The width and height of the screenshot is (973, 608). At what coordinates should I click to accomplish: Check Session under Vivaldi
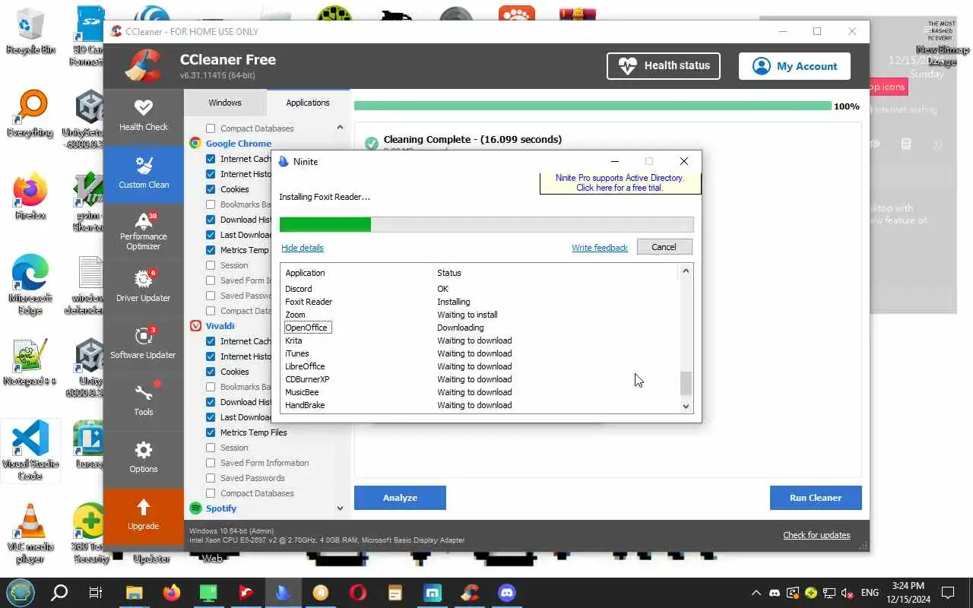coord(211,448)
